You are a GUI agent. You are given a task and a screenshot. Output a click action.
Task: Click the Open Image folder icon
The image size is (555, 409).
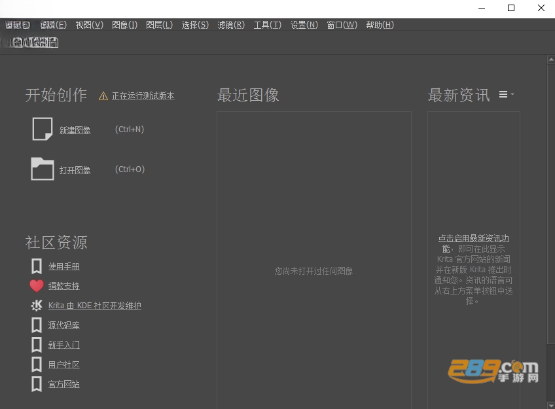(43, 169)
